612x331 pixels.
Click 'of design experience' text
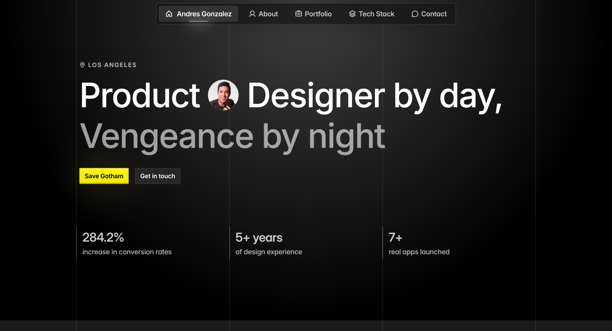[269, 252]
